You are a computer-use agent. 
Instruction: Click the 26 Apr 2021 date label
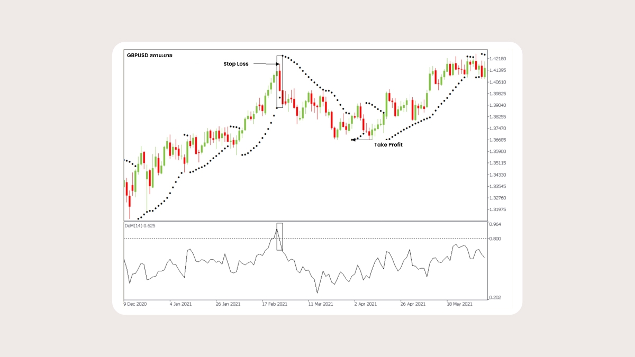(x=413, y=305)
